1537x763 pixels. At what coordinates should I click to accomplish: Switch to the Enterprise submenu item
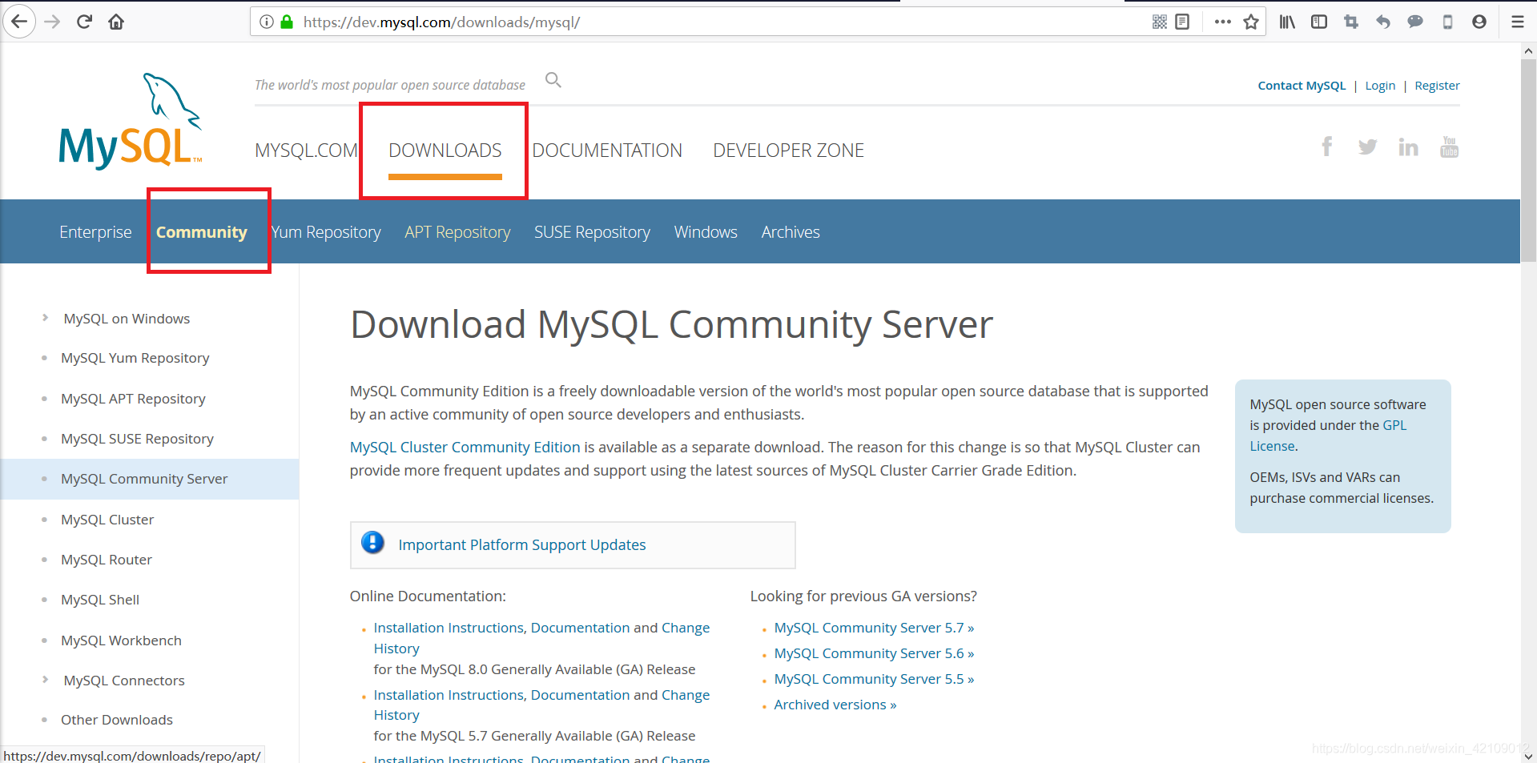pyautogui.click(x=95, y=232)
